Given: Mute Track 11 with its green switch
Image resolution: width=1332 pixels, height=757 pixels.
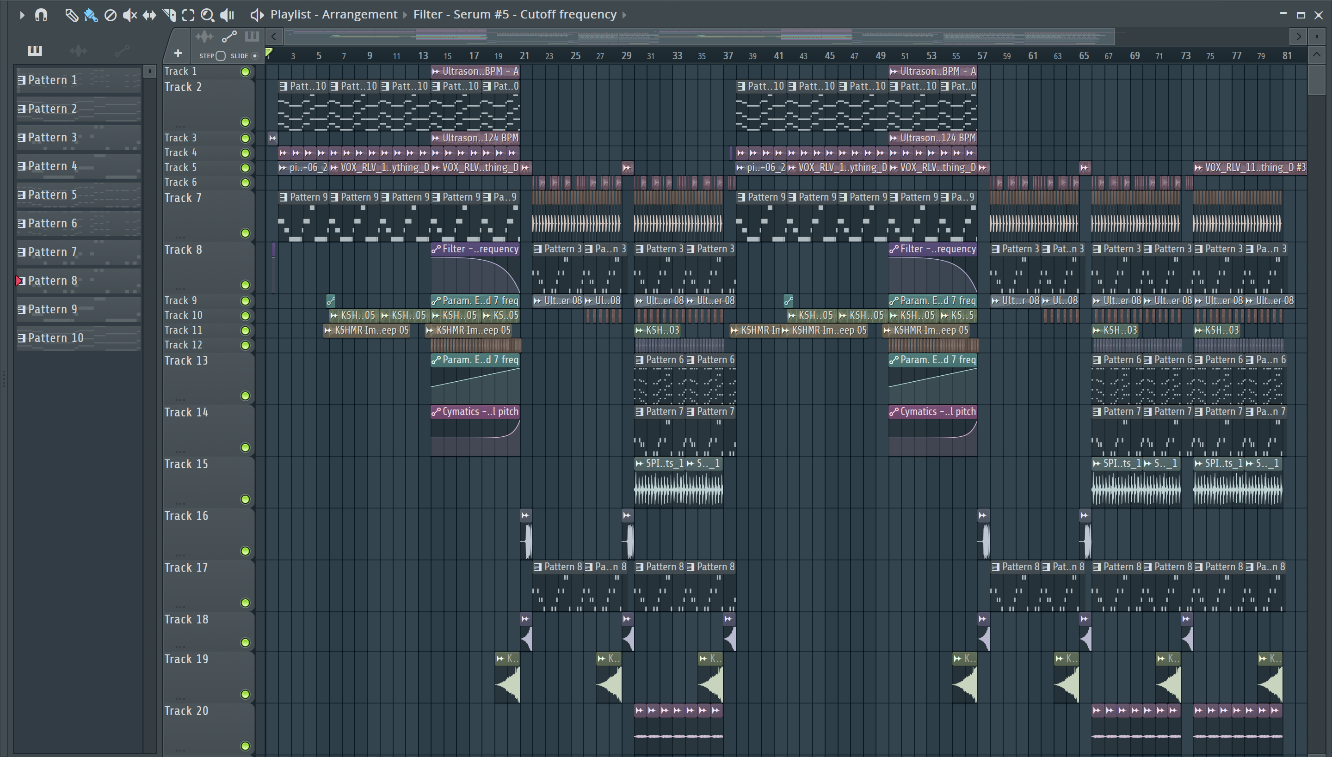Looking at the screenshot, I should 245,331.
